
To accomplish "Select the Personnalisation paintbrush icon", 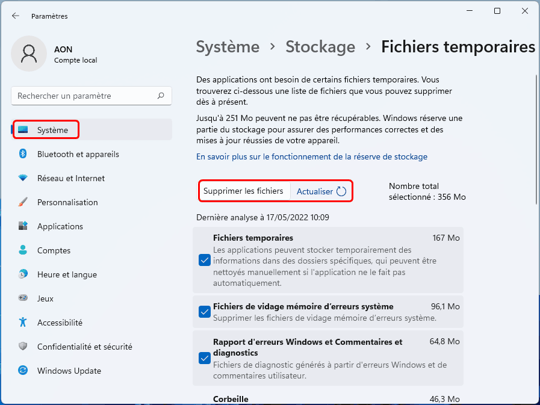I will (23, 202).
